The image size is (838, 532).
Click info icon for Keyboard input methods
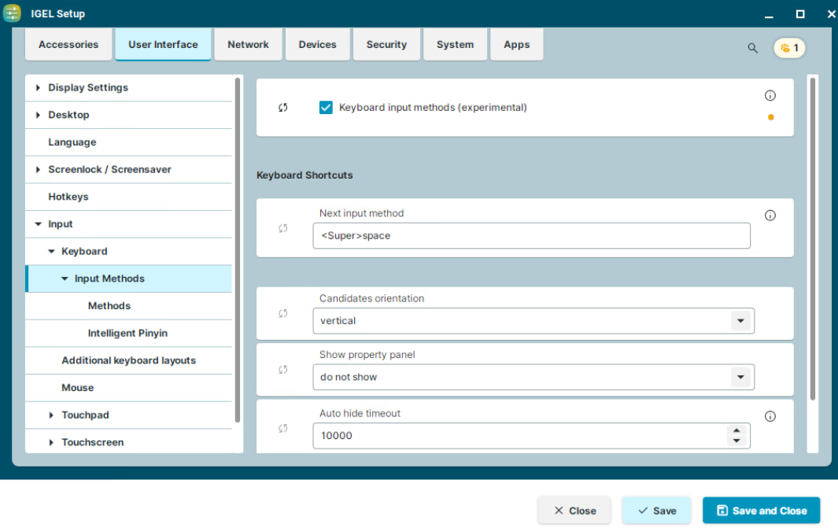click(x=770, y=95)
